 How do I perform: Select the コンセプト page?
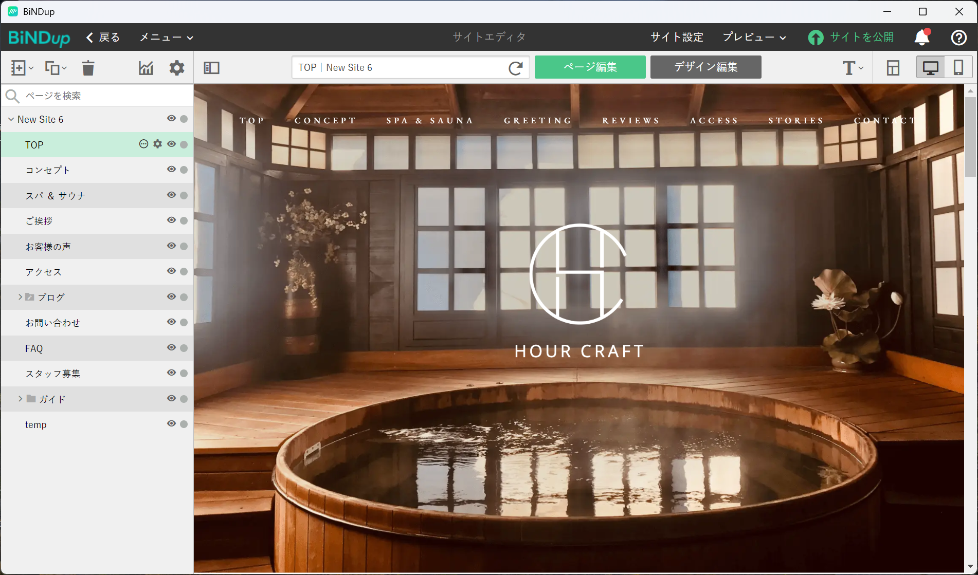tap(97, 170)
